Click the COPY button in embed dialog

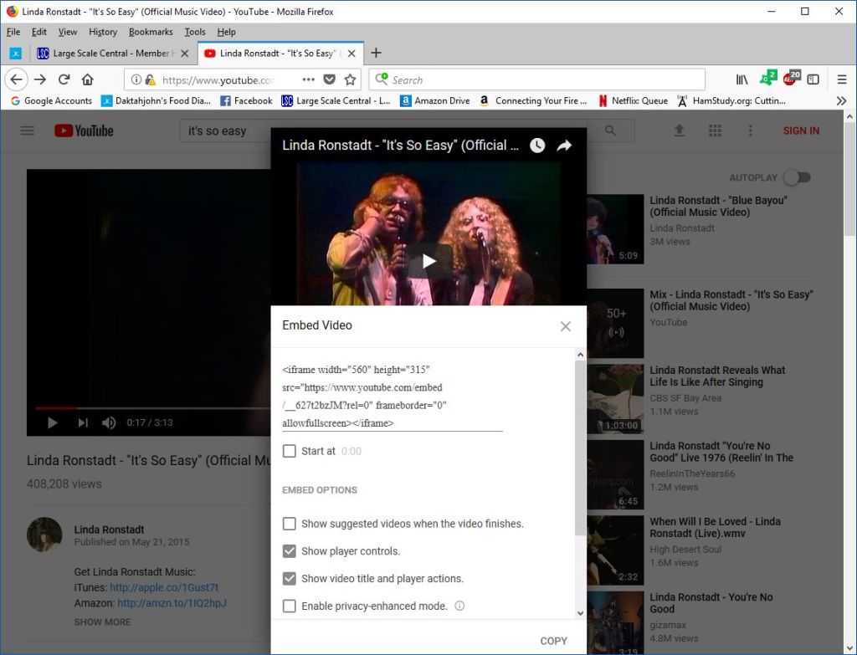tap(554, 641)
